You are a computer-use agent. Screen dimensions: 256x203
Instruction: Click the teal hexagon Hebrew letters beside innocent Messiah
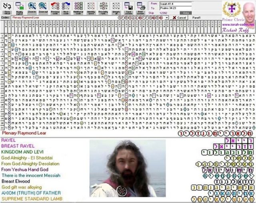228,176
